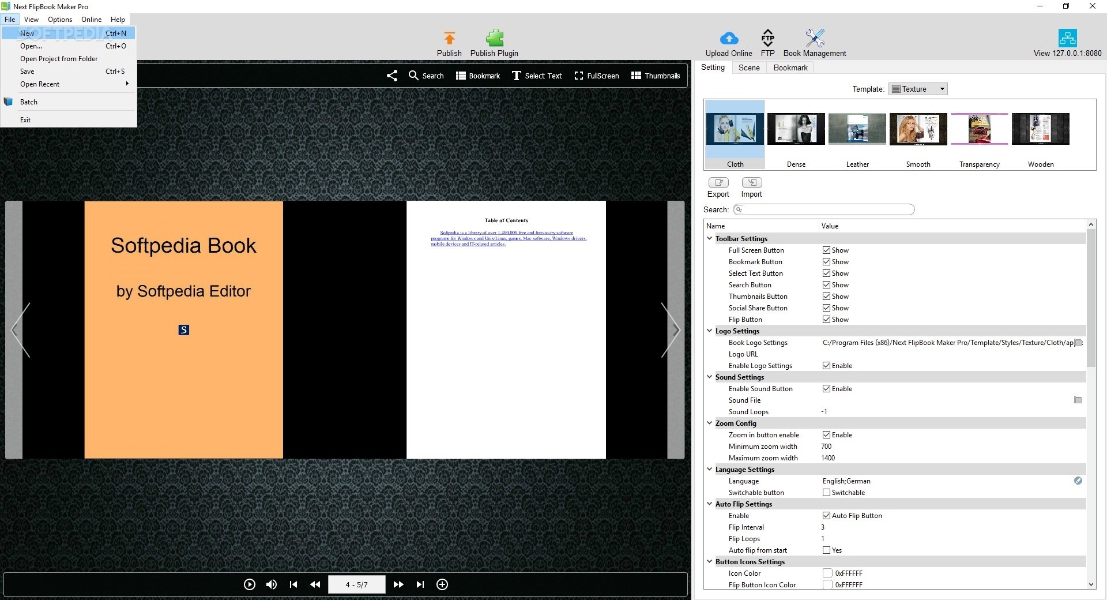This screenshot has width=1107, height=600.
Task: Toggle Search Button Show checkbox
Action: (826, 285)
